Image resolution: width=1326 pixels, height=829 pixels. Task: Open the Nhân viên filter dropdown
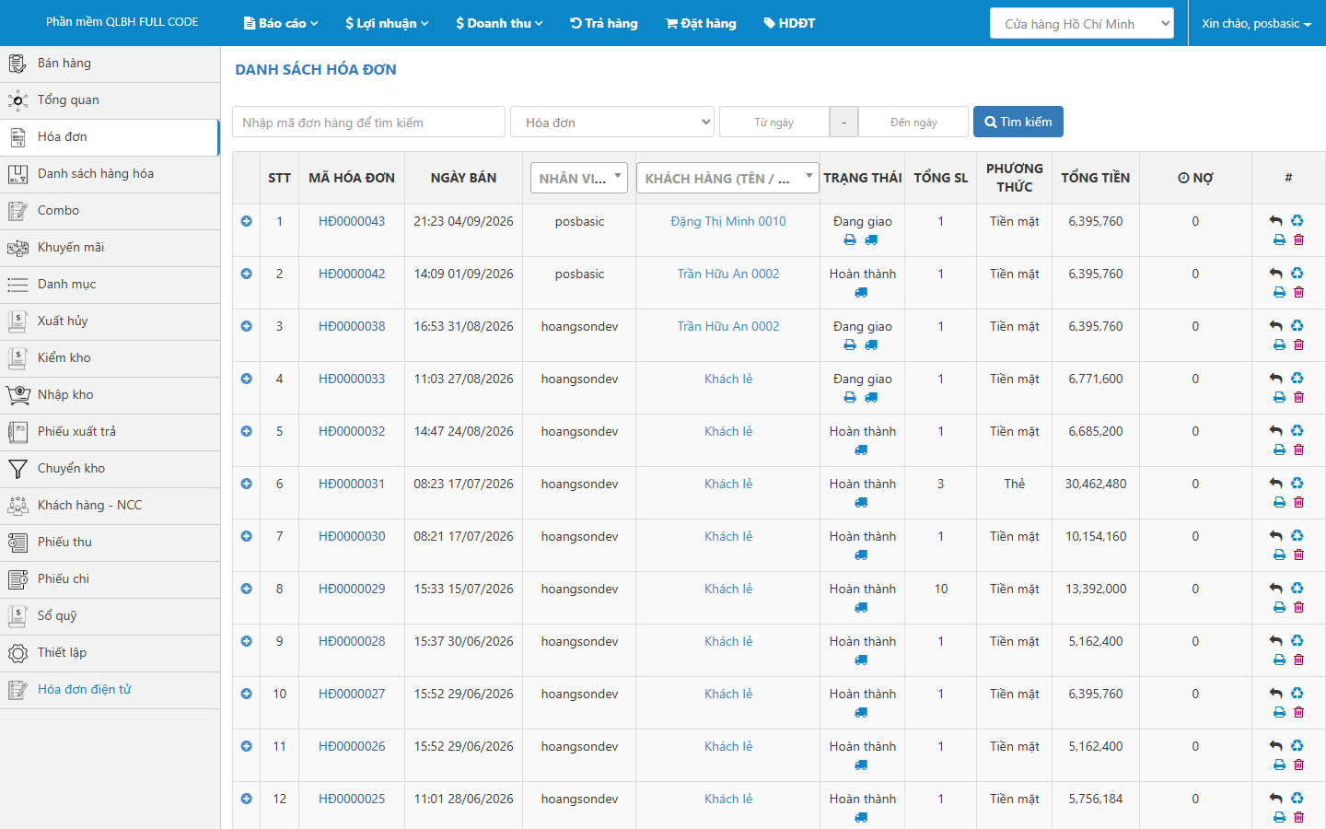pyautogui.click(x=579, y=178)
